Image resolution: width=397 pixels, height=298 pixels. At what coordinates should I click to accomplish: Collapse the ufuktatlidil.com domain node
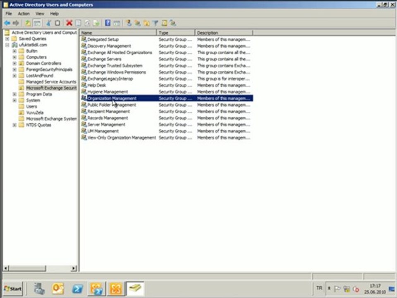tap(7, 45)
